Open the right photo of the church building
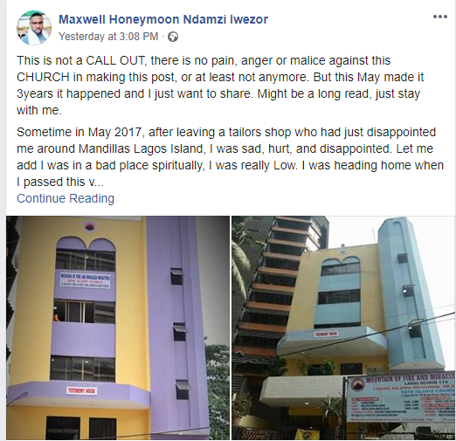Screen dimensions: 456x441 343,327
